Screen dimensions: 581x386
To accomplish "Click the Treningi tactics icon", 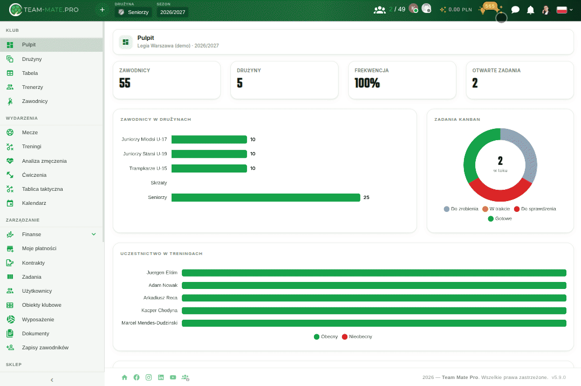I will click(10, 147).
